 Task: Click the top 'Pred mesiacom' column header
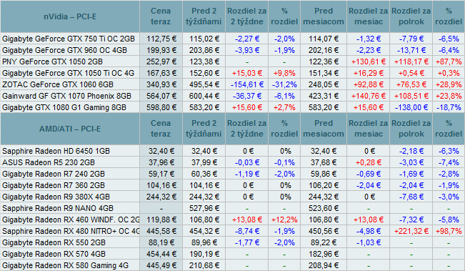(x=324, y=16)
